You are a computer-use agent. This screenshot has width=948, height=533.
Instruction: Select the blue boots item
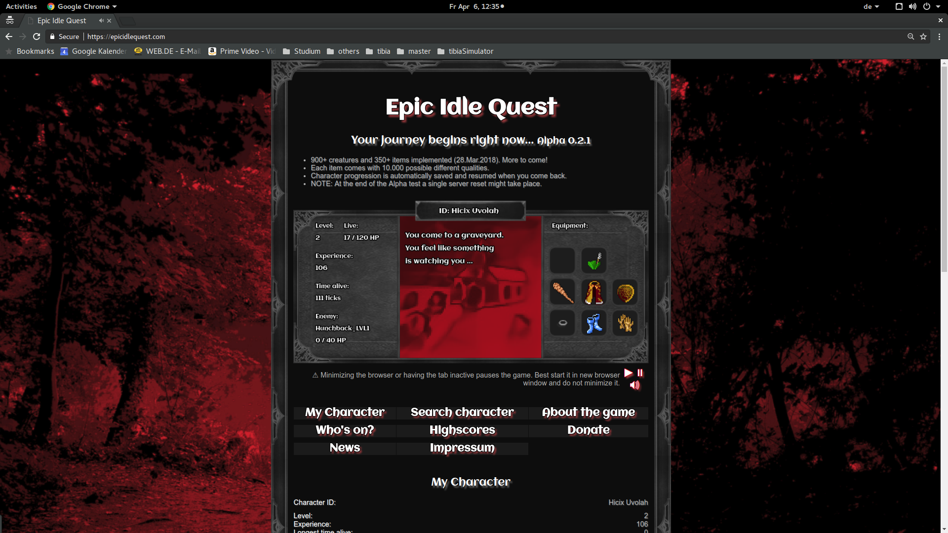point(593,323)
